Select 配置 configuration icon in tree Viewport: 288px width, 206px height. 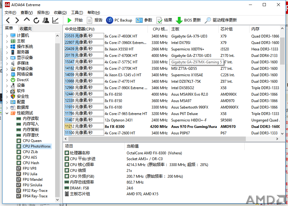[13, 102]
